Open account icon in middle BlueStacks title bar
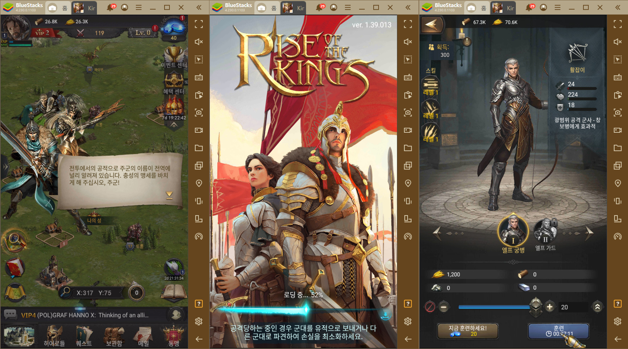628x349 pixels. (x=333, y=7)
